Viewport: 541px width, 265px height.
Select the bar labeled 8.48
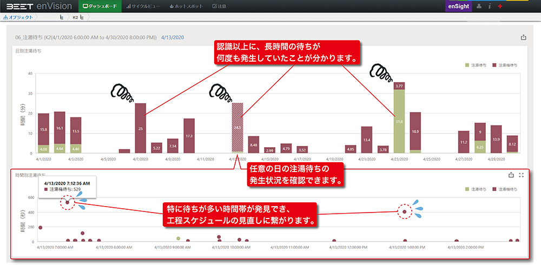254,144
